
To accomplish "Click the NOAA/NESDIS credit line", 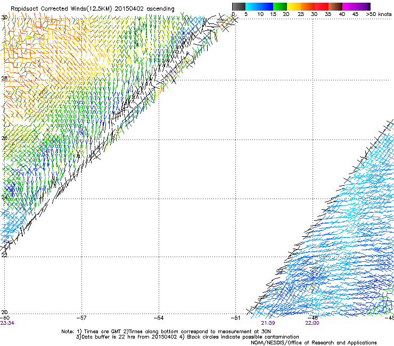I will tap(314, 343).
